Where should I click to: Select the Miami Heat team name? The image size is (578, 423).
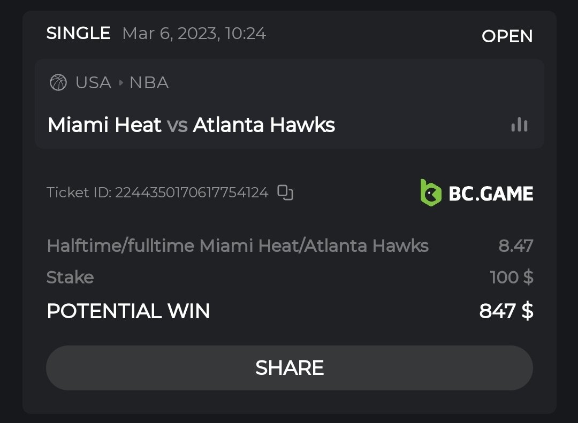[104, 125]
